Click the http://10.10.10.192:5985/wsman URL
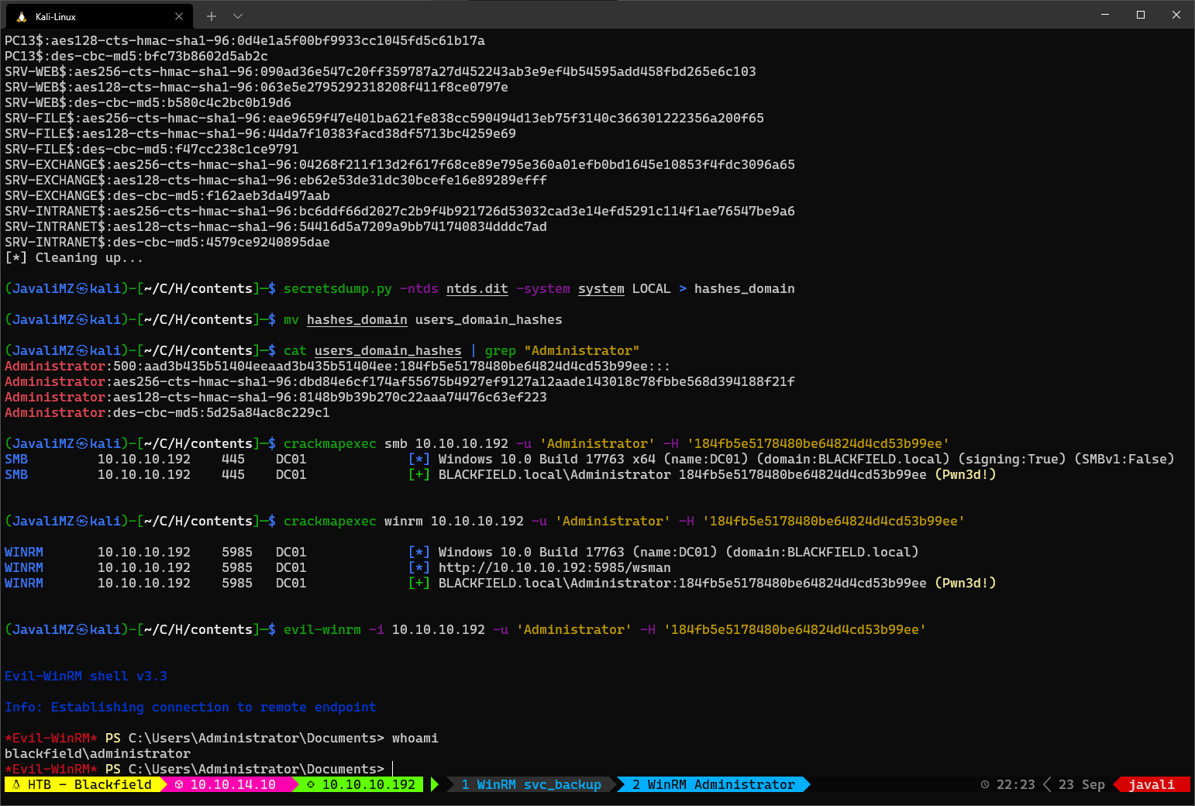The height and width of the screenshot is (806, 1195). [x=555, y=567]
